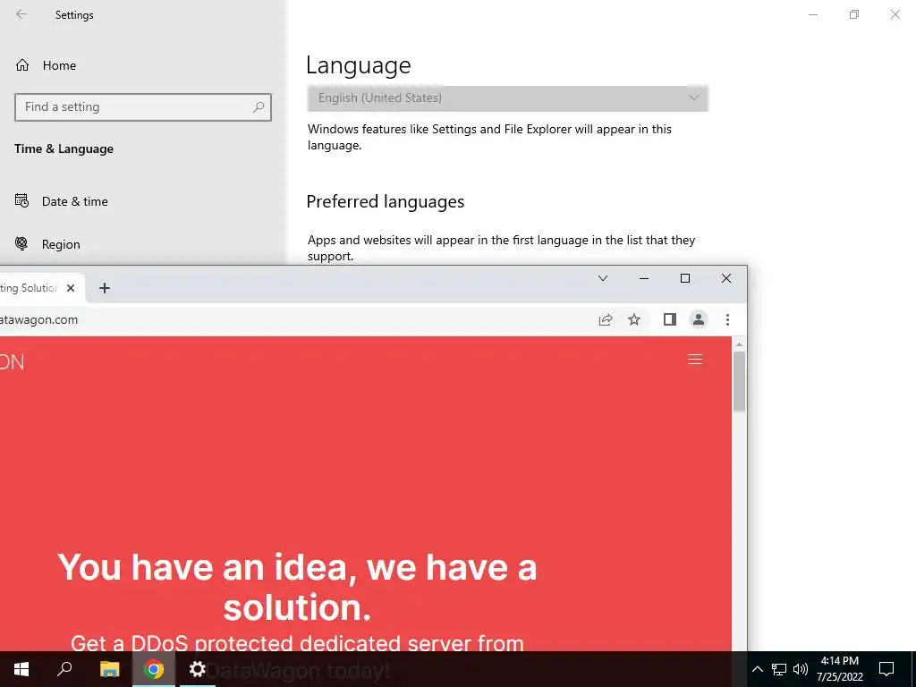Minimize the Chrome window
This screenshot has height=687, width=916.
coord(644,279)
